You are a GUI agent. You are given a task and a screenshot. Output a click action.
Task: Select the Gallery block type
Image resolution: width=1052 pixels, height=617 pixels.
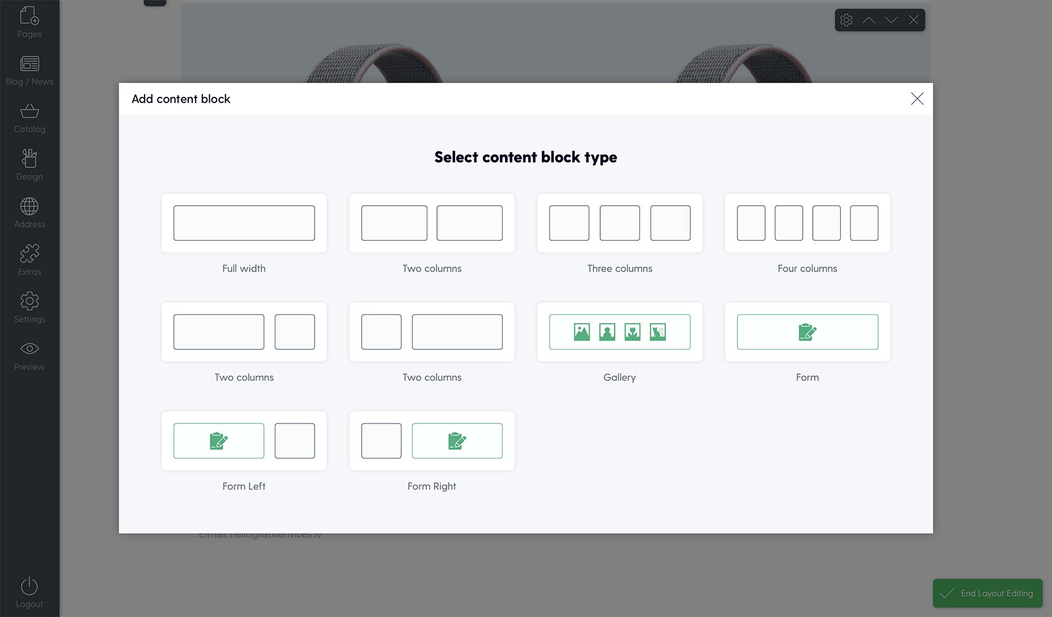tap(620, 332)
